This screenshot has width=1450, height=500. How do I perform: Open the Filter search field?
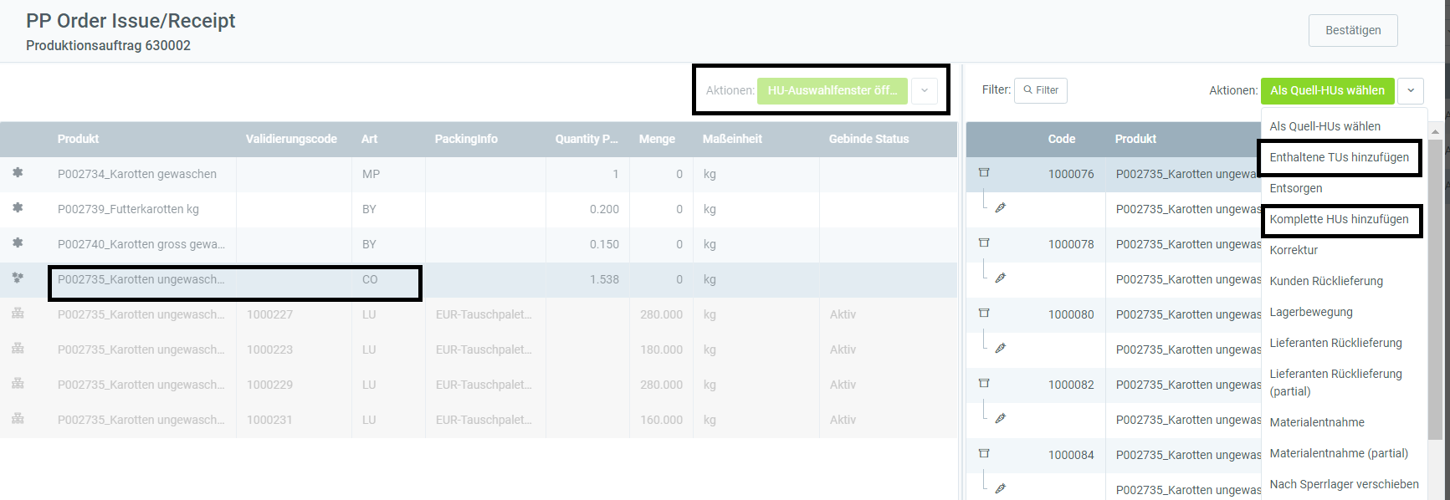[1041, 90]
